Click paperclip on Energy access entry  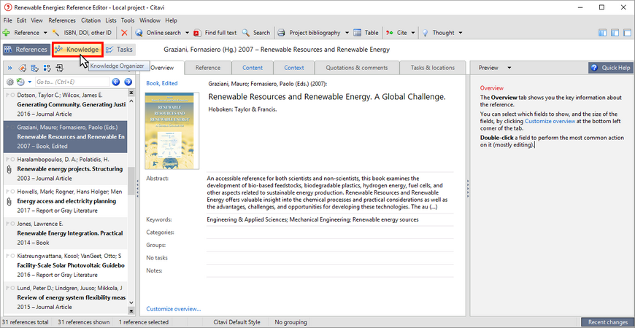coord(9,201)
